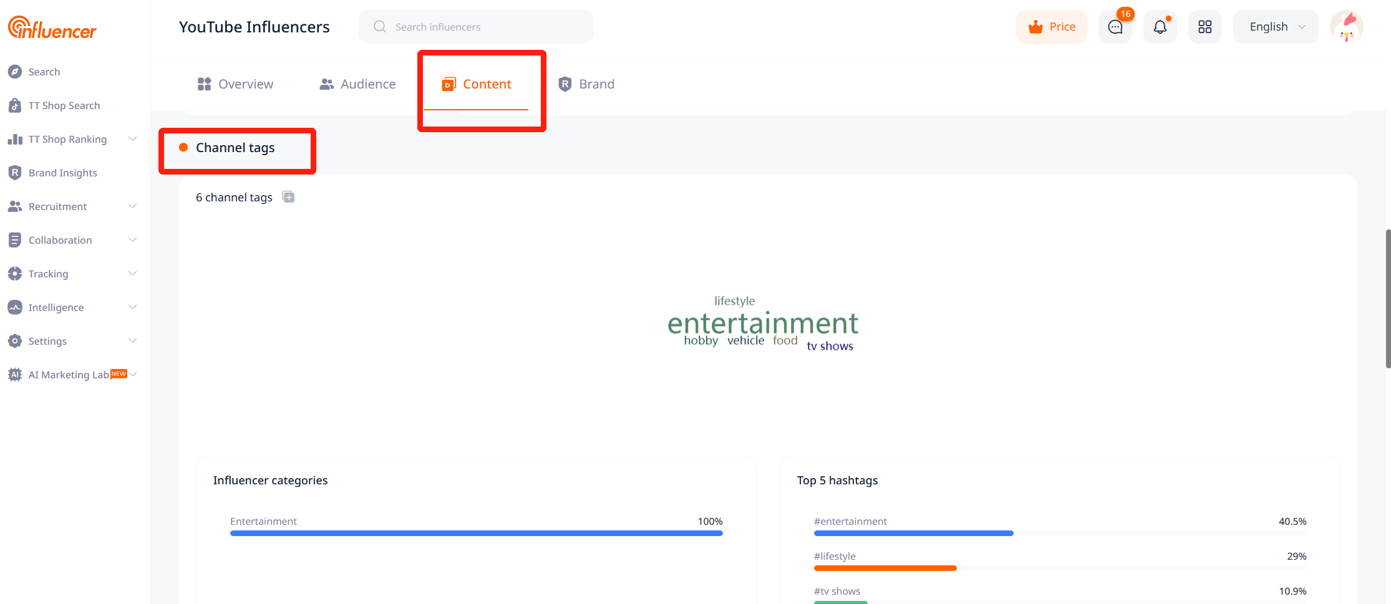This screenshot has height=604, width=1391.
Task: Click the Price button
Action: tap(1052, 27)
